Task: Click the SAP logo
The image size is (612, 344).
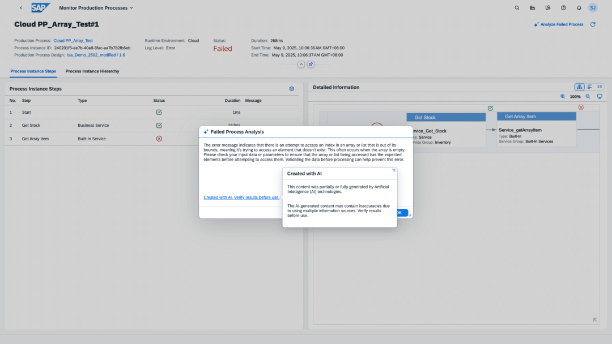Action: coord(41,8)
